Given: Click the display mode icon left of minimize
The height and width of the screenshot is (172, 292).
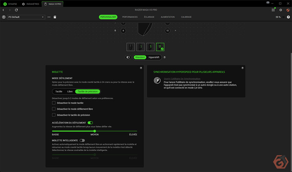Looking at the screenshot, I should pos(268,3).
